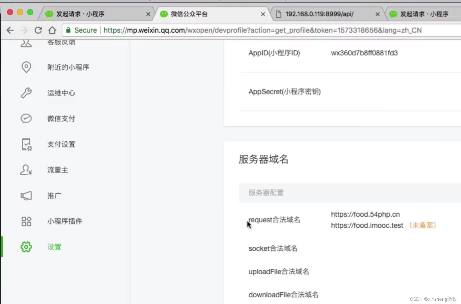Navigate back with the back arrow
The width and height of the screenshot is (461, 304).
[10, 30]
